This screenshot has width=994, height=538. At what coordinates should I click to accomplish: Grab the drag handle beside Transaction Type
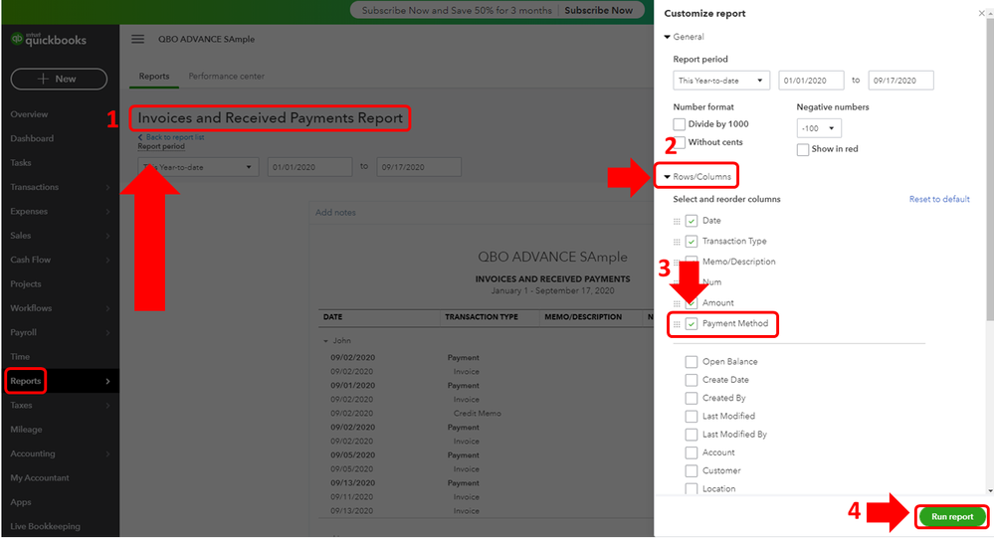(677, 242)
